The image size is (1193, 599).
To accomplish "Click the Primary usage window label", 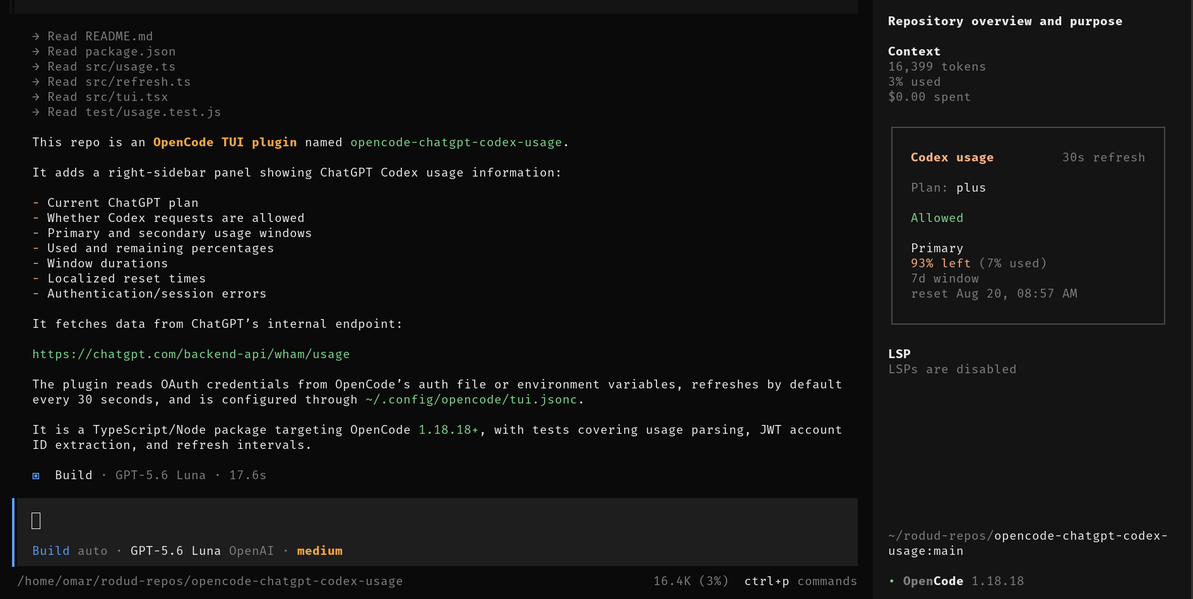I will (x=937, y=248).
